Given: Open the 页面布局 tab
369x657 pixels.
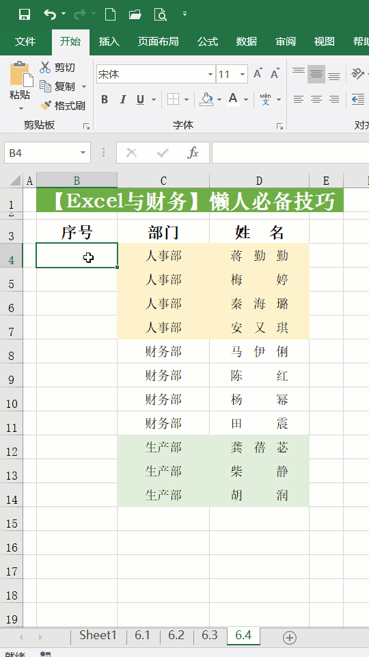Looking at the screenshot, I should 158,42.
